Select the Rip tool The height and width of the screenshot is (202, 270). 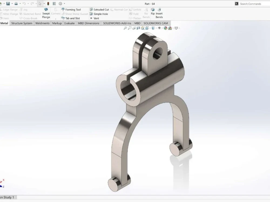(153, 11)
